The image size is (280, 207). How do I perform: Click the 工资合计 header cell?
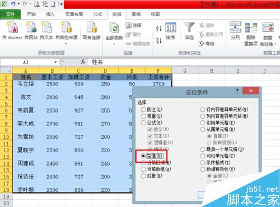pyautogui.click(x=158, y=77)
